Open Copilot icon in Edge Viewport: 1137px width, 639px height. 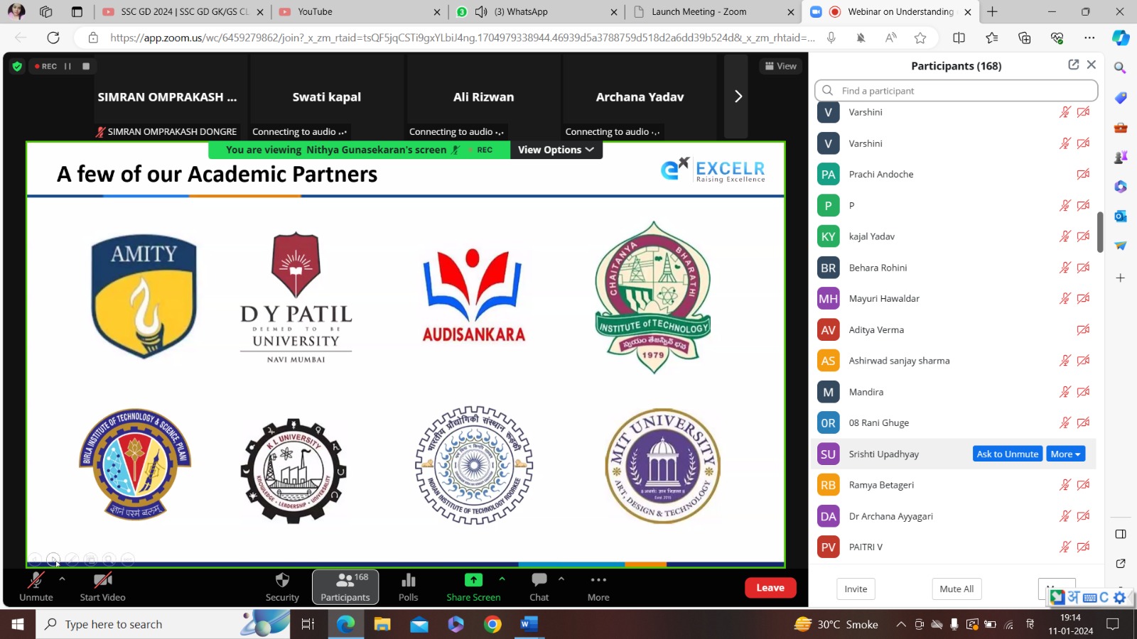point(1121,38)
